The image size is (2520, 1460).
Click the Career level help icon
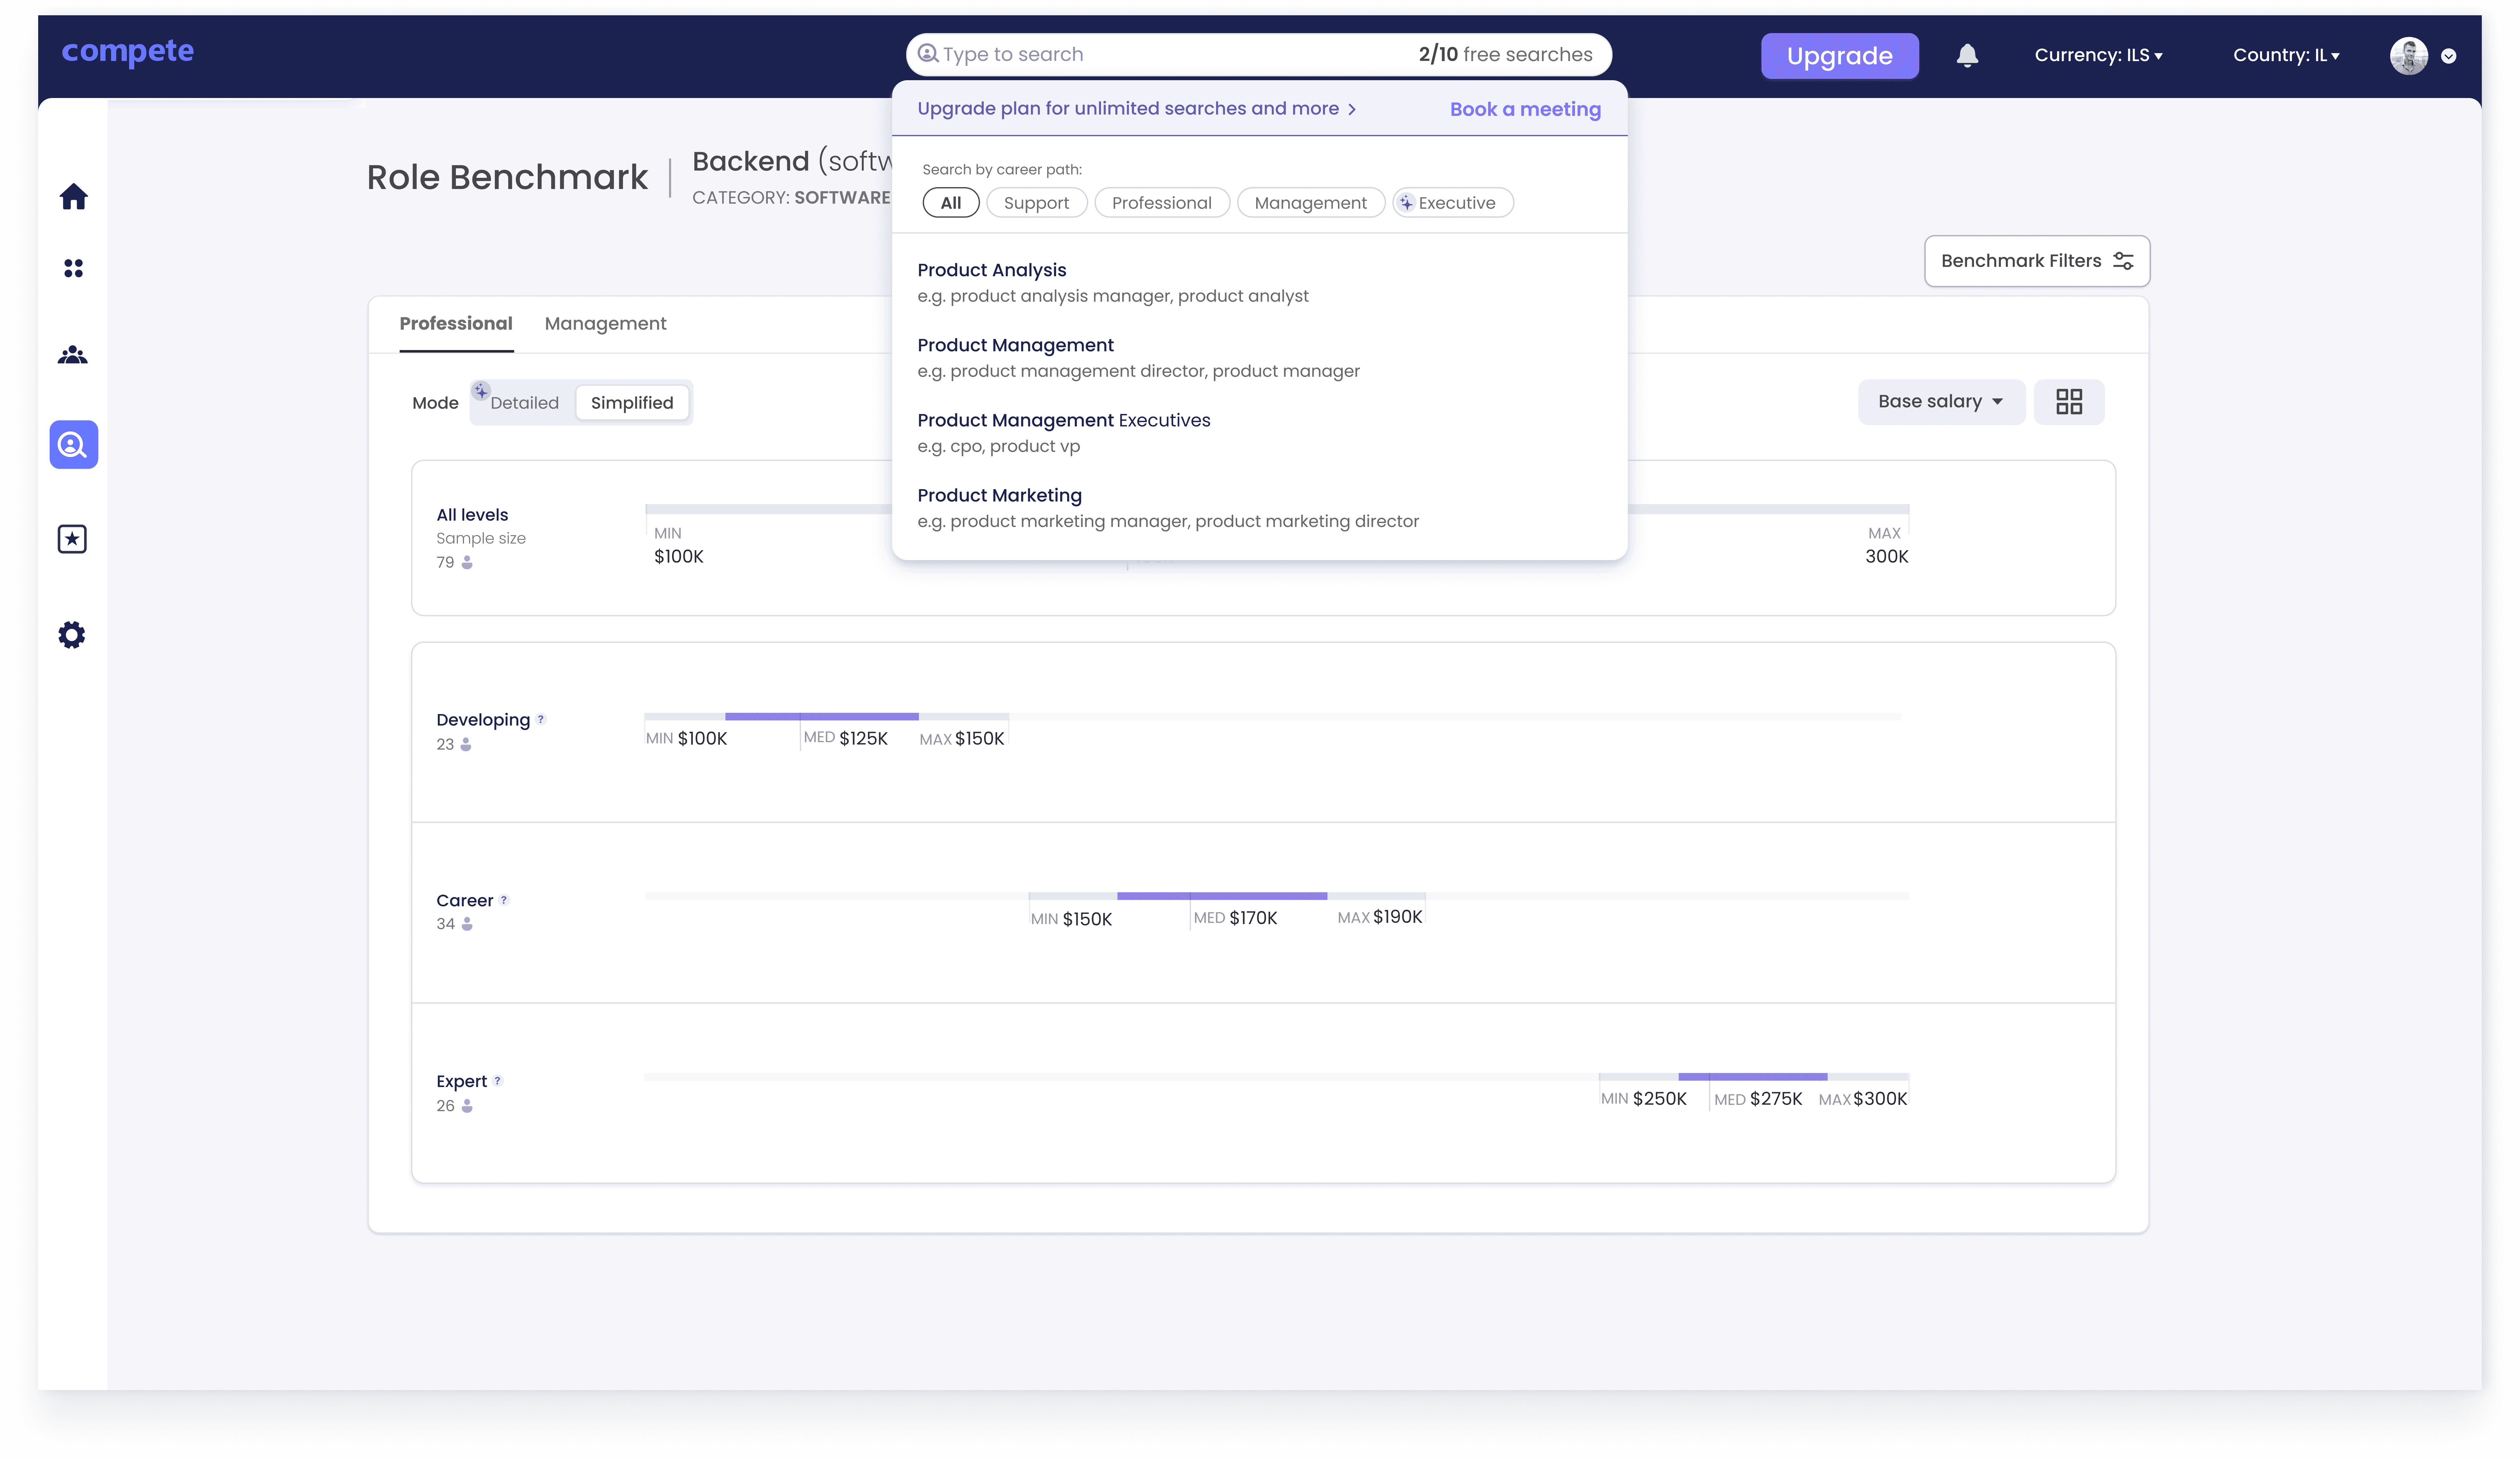pyautogui.click(x=504, y=900)
